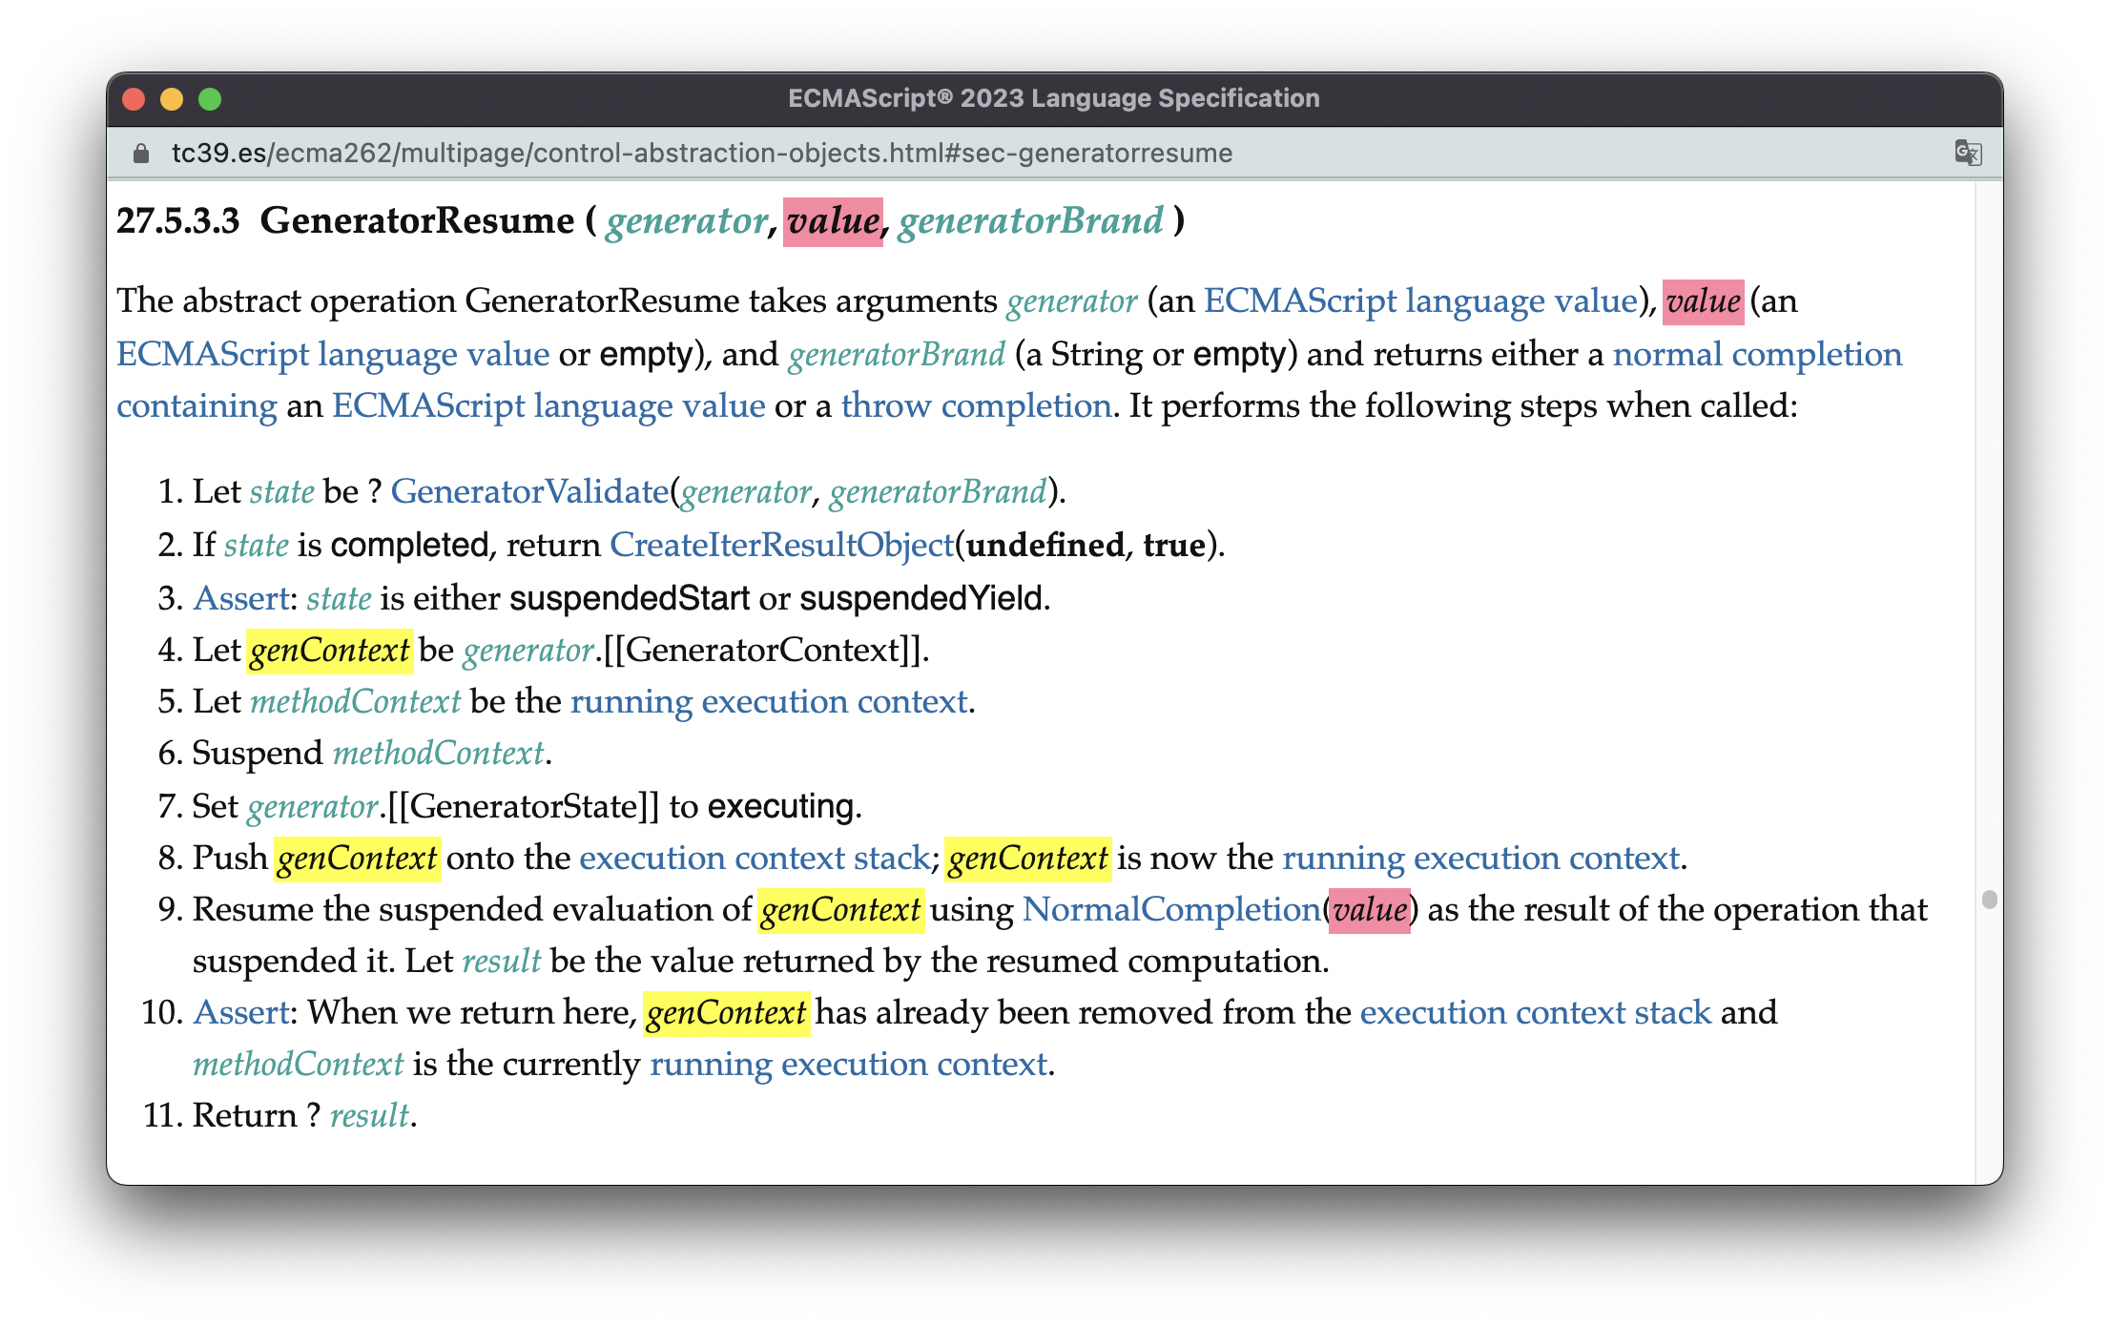Click the section number 27.5.3.3
The width and height of the screenshot is (2110, 1326).
(x=178, y=221)
